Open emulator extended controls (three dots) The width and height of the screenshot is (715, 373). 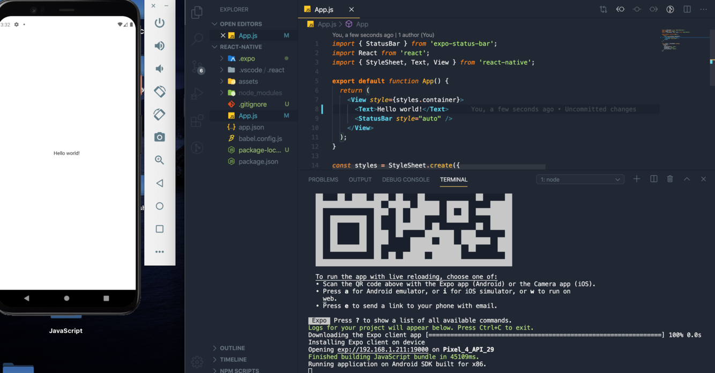[x=160, y=252]
